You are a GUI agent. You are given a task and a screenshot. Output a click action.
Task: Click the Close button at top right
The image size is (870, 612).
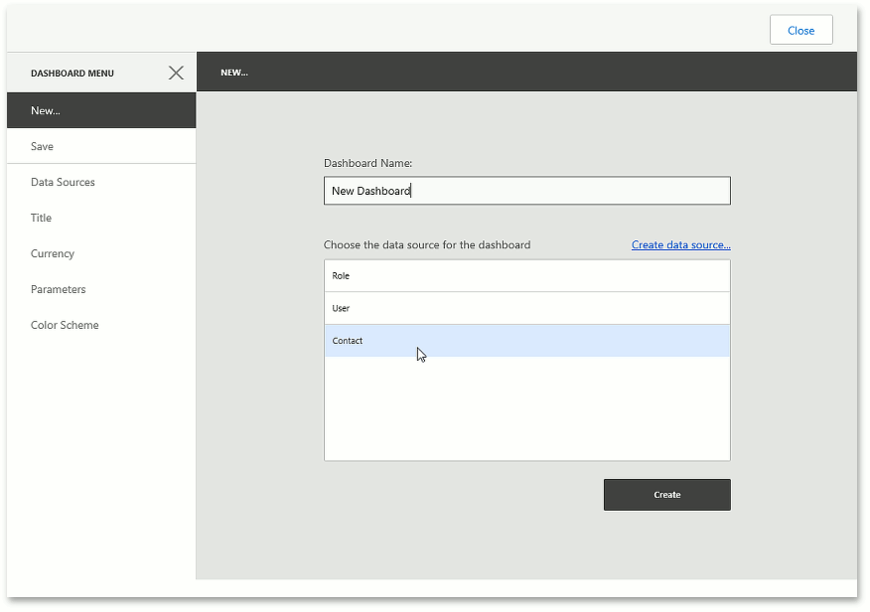point(800,30)
